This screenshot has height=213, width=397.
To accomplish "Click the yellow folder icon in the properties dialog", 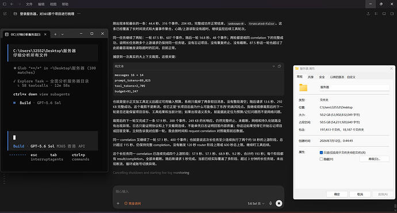I will point(303,87).
